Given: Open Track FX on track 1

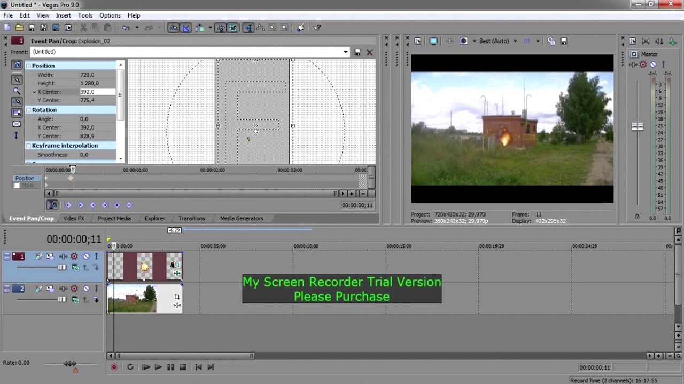Looking at the screenshot, I should click(x=63, y=257).
